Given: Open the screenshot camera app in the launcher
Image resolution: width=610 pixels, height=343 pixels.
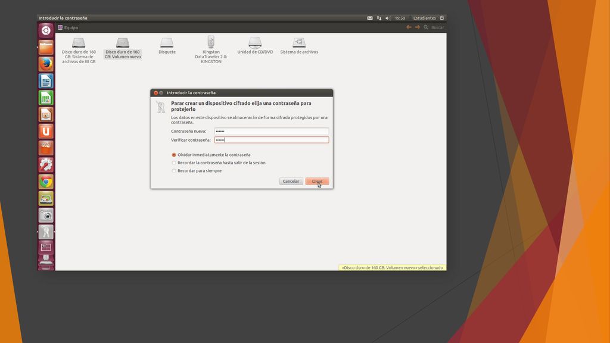Looking at the screenshot, I should 46,215.
